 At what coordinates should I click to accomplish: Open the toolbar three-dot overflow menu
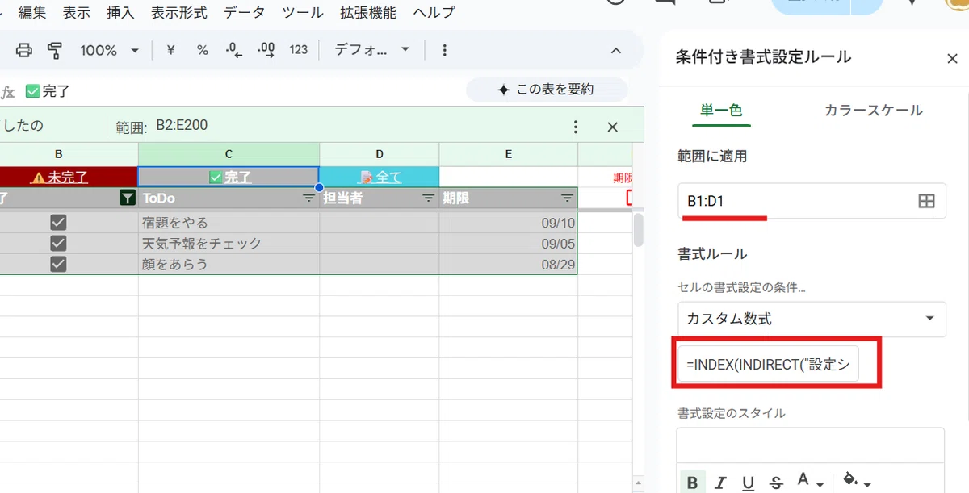tap(444, 50)
